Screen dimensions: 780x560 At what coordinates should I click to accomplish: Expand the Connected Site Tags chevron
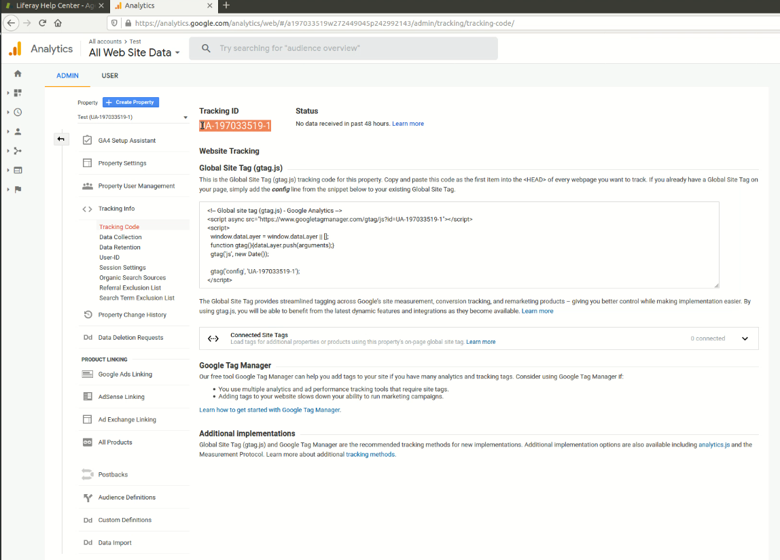pos(745,338)
